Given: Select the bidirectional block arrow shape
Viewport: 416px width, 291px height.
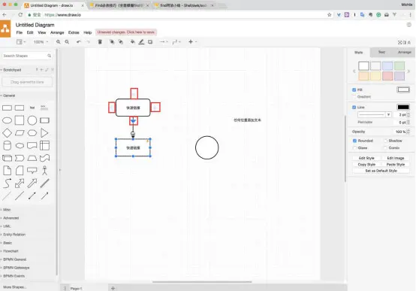Looking at the screenshot, I should 20,183.
